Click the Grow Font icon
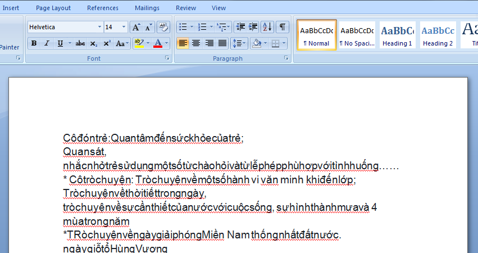The width and height of the screenshot is (478, 253). (x=136, y=27)
